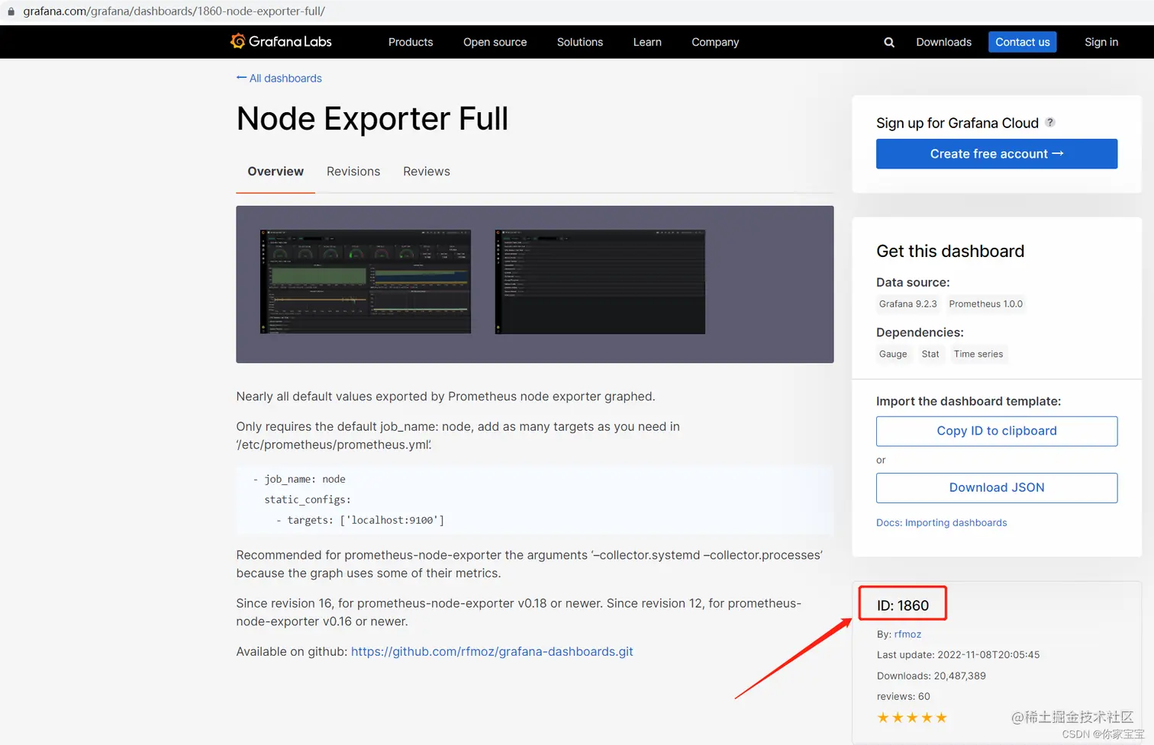
Task: Open the Solutions menu
Action: click(580, 42)
